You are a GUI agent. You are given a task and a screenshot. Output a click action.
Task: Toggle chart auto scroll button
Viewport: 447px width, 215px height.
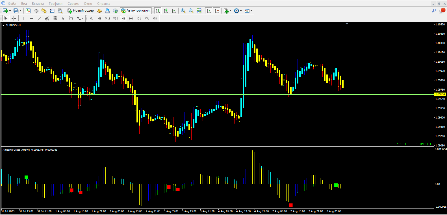(209, 11)
